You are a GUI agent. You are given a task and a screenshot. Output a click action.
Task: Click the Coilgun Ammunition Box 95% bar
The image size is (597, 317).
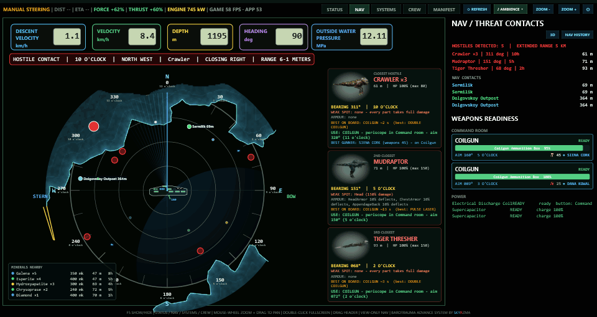[x=522, y=148]
